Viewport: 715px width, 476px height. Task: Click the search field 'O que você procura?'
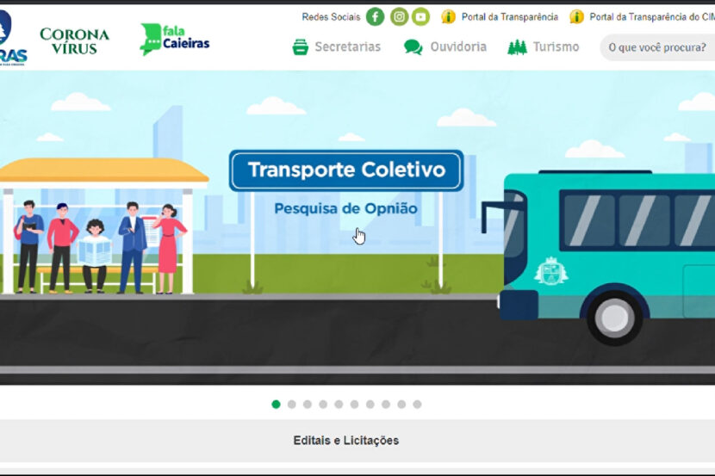pos(656,47)
